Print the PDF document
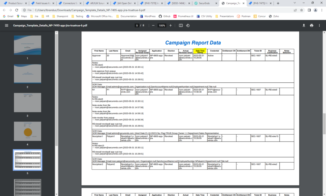Screen dimensions: 326x196 311,25
